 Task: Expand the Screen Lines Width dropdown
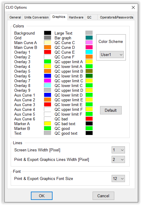tap(118, 150)
